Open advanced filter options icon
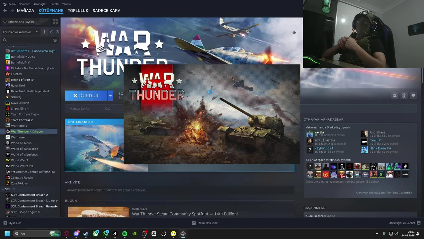The image size is (424, 239). (55, 40)
